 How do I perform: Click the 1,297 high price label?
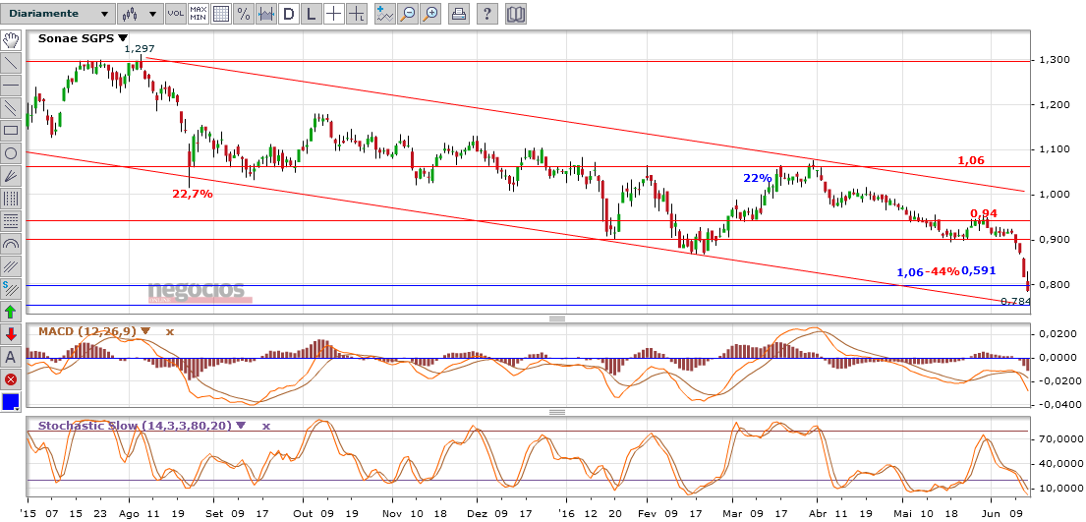coord(140,49)
